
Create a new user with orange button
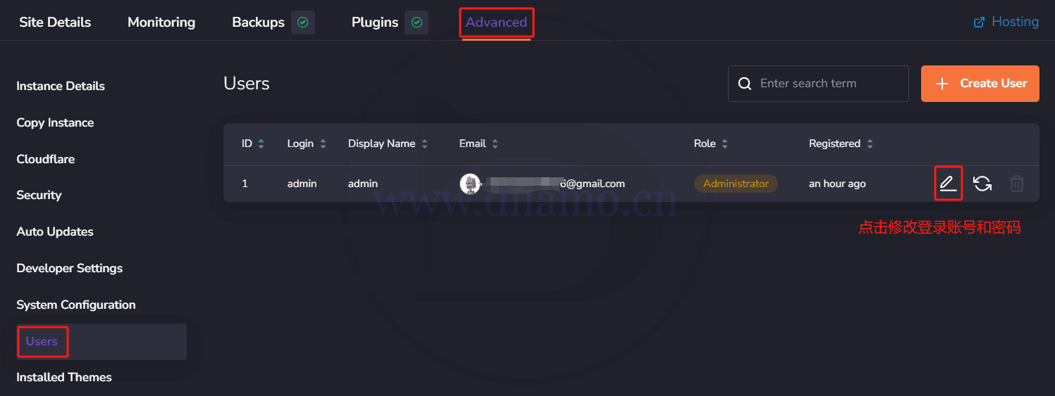(980, 84)
